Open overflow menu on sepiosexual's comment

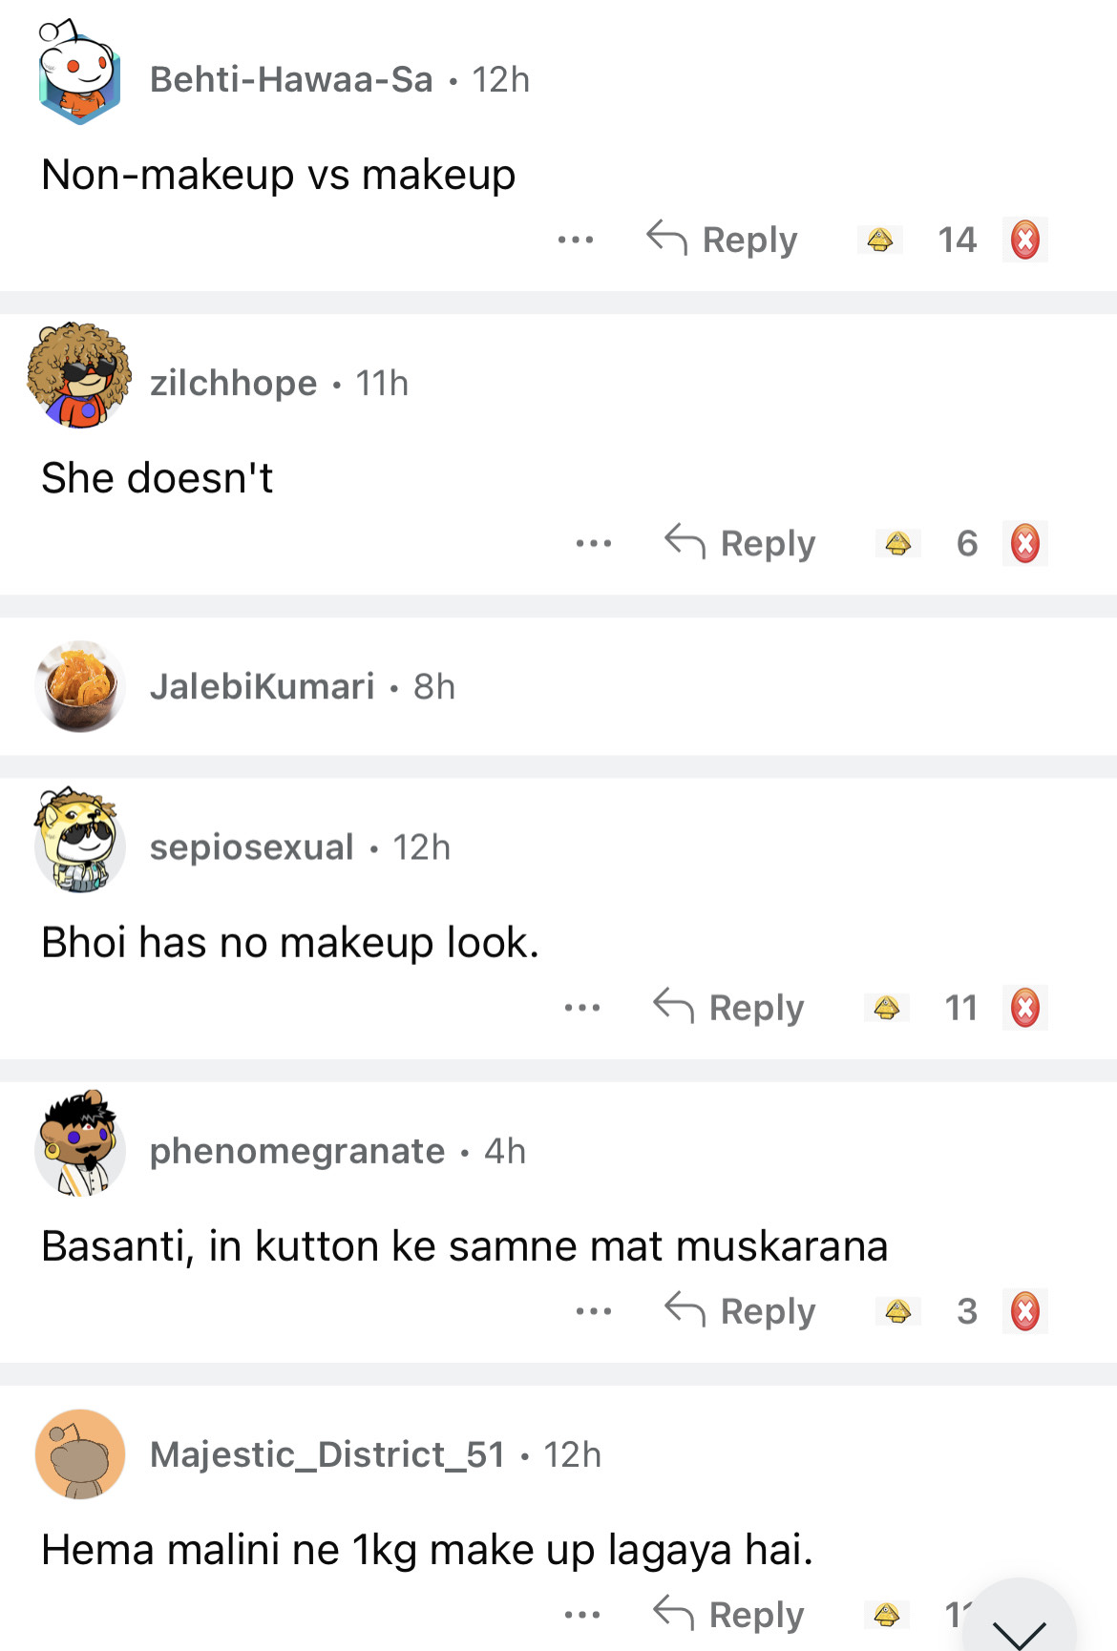click(582, 1008)
